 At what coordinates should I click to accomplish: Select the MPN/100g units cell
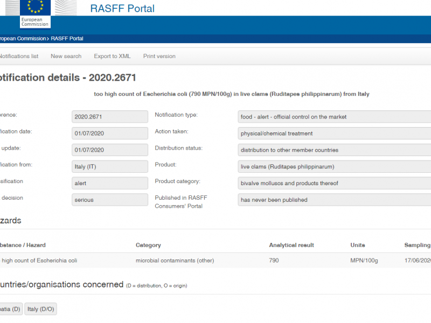point(364,261)
